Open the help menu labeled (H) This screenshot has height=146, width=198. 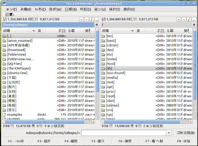(129, 9)
